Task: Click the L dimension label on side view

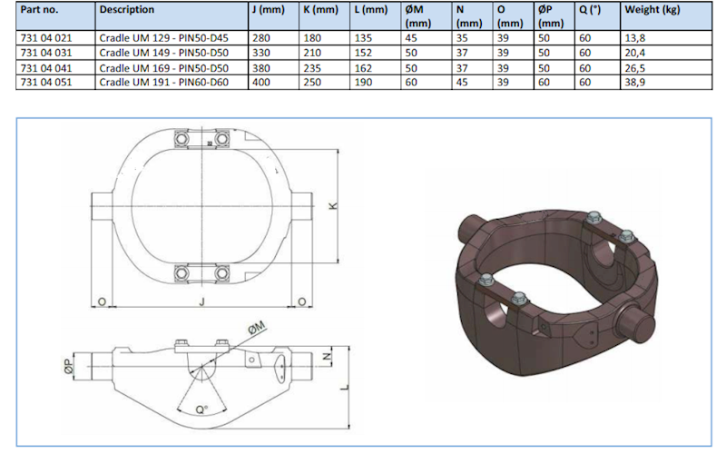Action: pos(345,388)
